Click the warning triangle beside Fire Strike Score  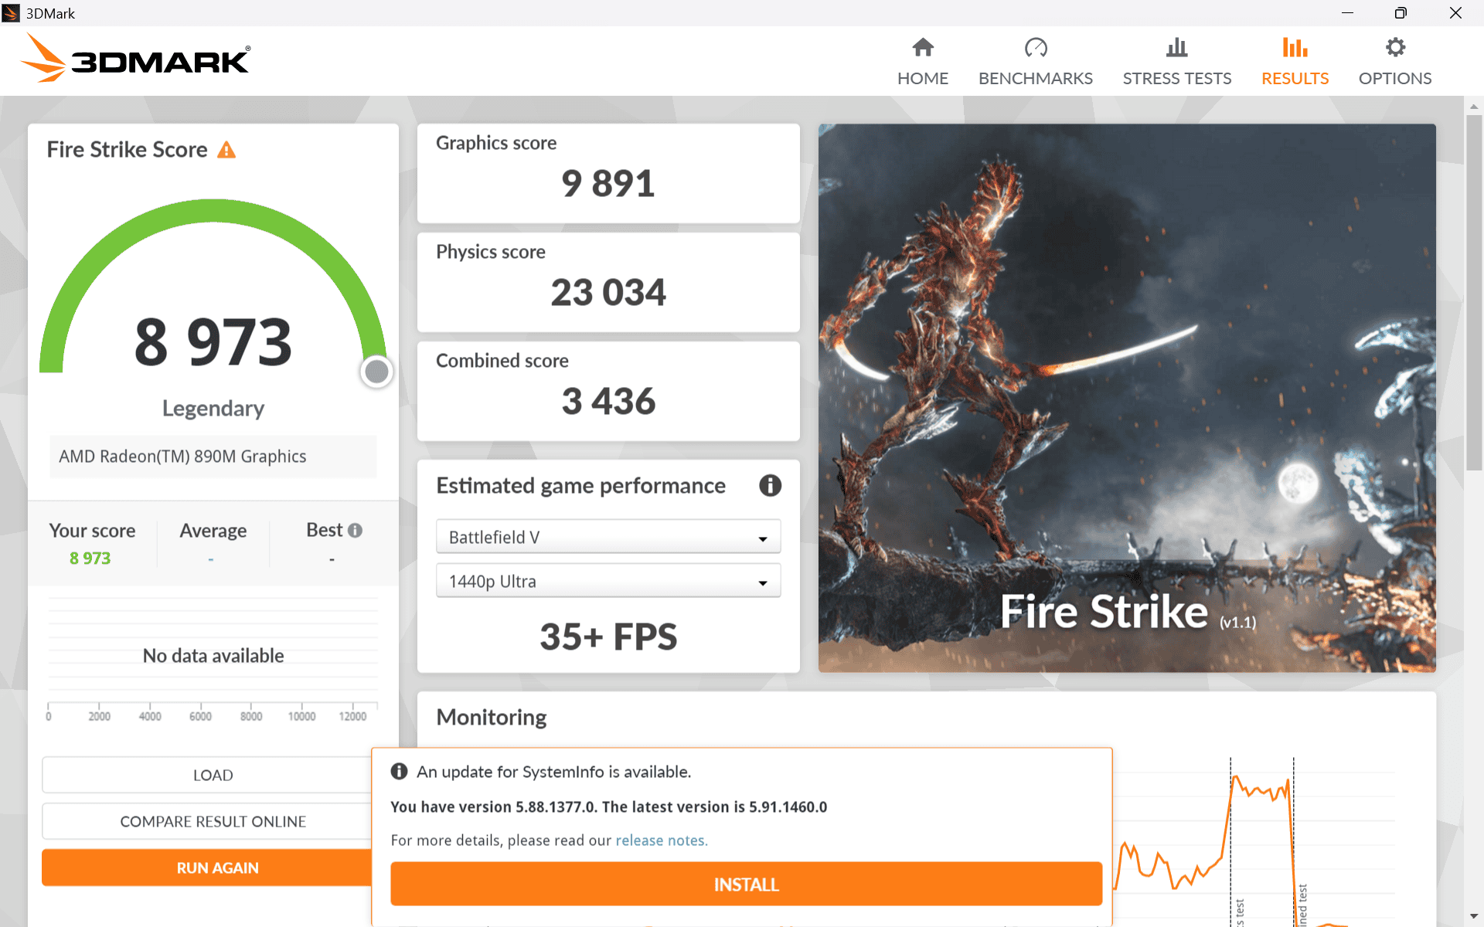coord(226,150)
